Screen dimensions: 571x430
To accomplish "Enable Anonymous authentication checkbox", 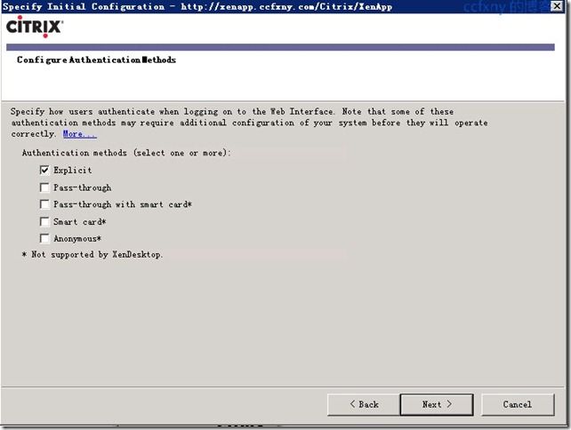I will [x=44, y=239].
